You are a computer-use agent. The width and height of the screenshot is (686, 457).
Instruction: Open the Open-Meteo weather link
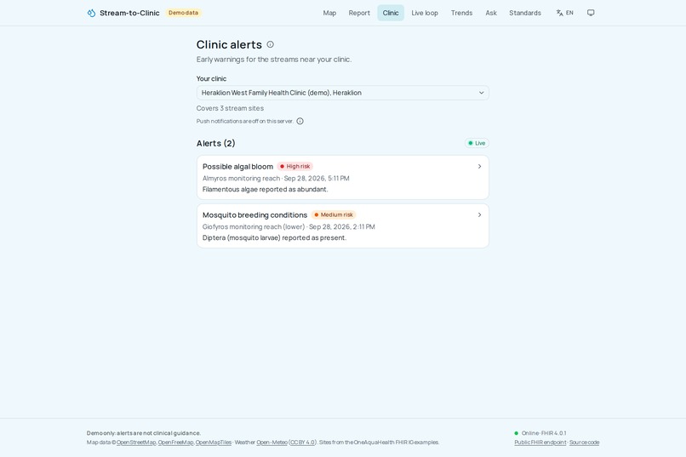[272, 443]
